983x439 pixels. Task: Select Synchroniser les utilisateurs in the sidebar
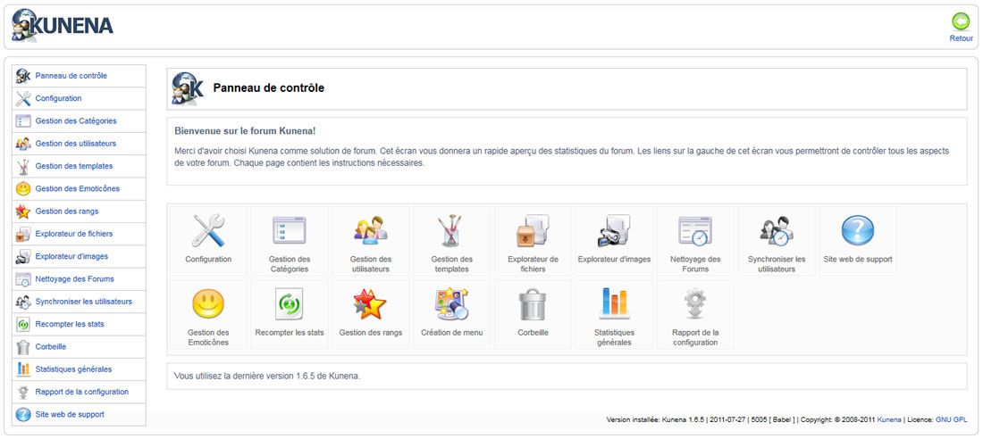[79, 302]
